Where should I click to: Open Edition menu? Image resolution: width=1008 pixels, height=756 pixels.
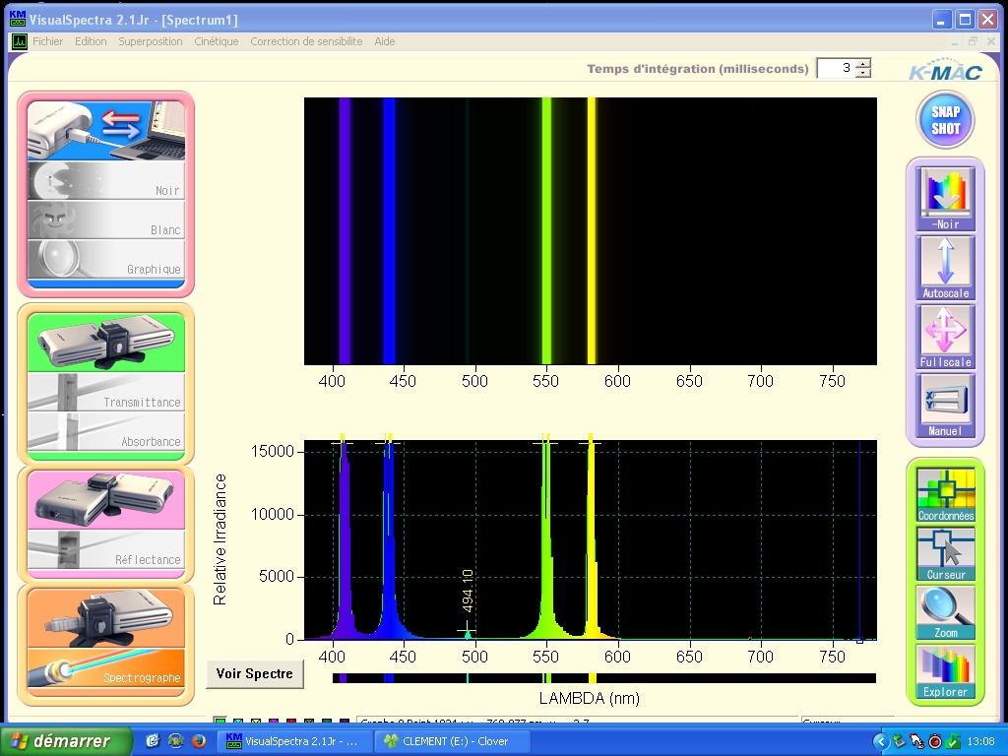pyautogui.click(x=91, y=41)
